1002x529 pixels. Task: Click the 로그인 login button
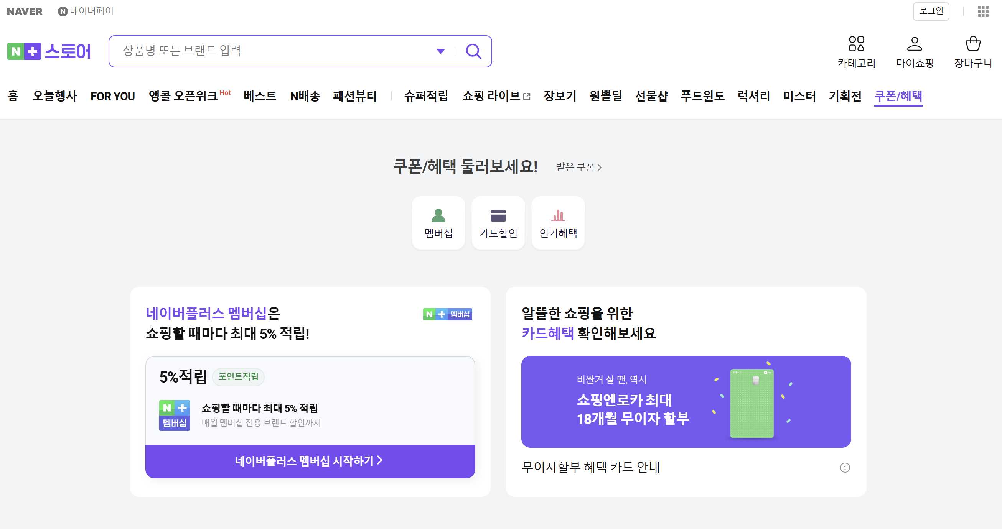click(x=930, y=11)
